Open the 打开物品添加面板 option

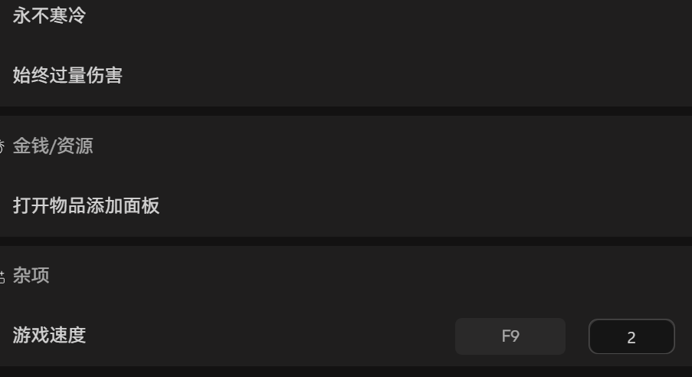[86, 205]
